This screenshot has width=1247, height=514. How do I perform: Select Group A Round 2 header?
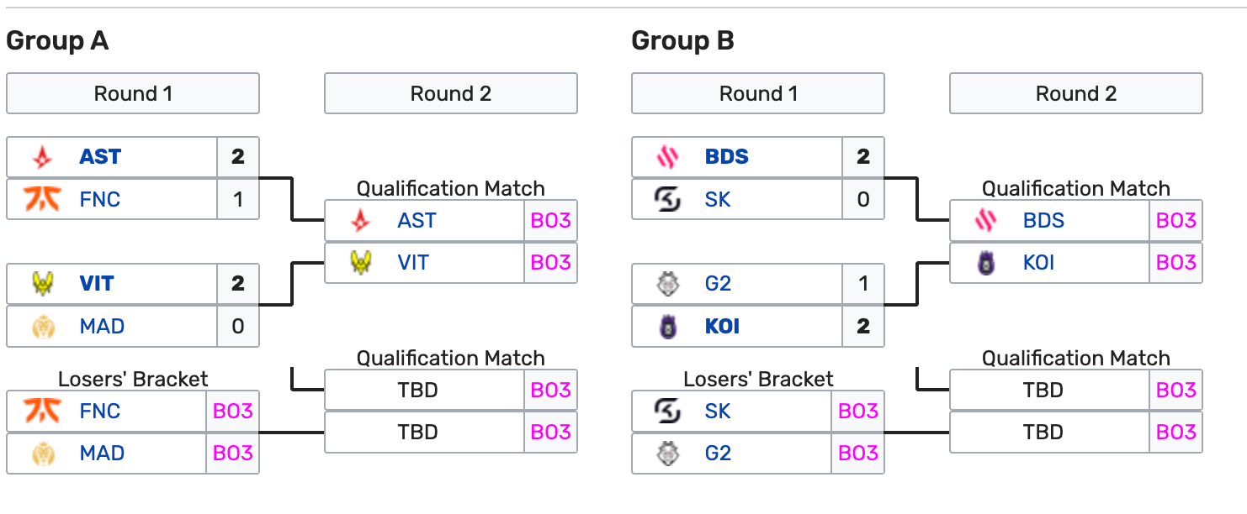point(450,93)
